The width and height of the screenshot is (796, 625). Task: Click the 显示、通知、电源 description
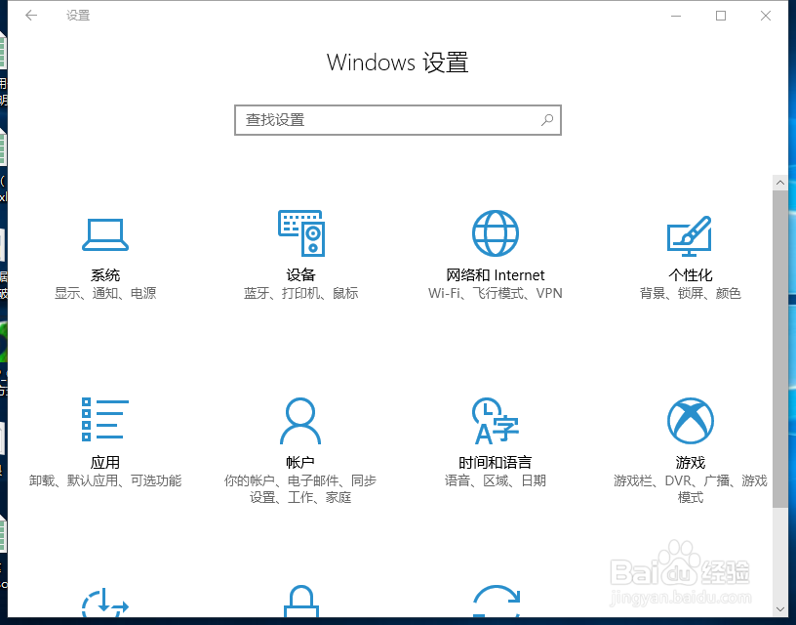[105, 293]
